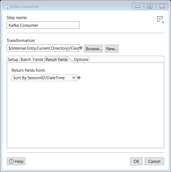
Task: Click variable diamond icon beside the Return fields dropdown
Action: (79, 78)
